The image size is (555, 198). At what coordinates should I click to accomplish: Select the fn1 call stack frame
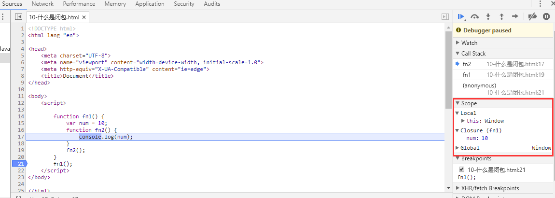click(503, 75)
